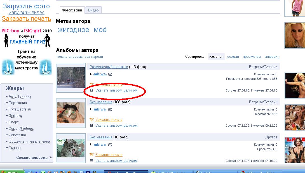Click the shopping cart icon in the 108-photo album
The height and width of the screenshot is (173, 305).
pos(91,119)
